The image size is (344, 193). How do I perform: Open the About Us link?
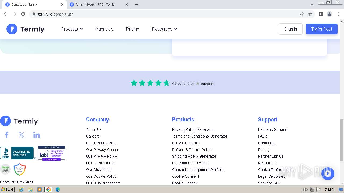click(x=94, y=129)
